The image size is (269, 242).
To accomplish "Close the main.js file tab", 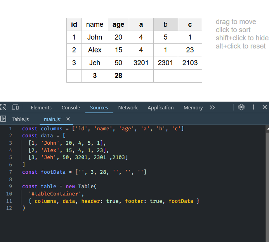I will click(x=68, y=119).
